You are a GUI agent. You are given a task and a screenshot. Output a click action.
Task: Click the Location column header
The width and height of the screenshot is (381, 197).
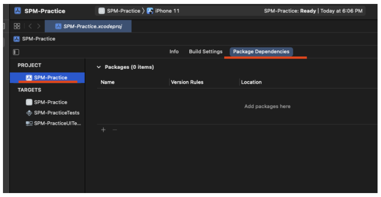click(x=251, y=82)
